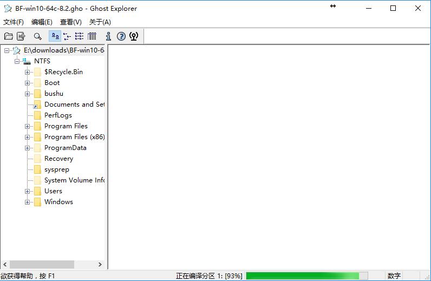Image resolution: width=431 pixels, height=281 pixels.
Task: Switch to details view
Action: coord(92,36)
